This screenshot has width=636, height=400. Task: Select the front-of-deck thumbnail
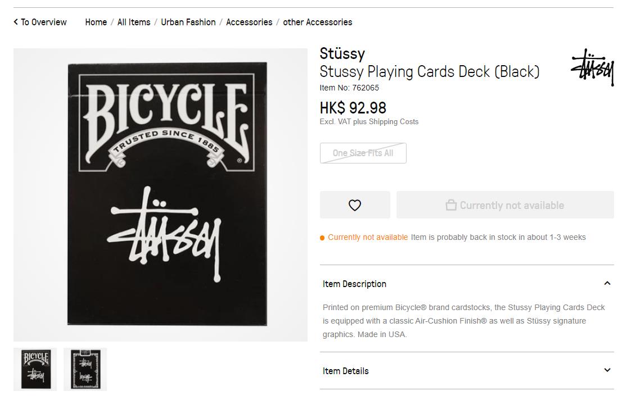pyautogui.click(x=35, y=369)
